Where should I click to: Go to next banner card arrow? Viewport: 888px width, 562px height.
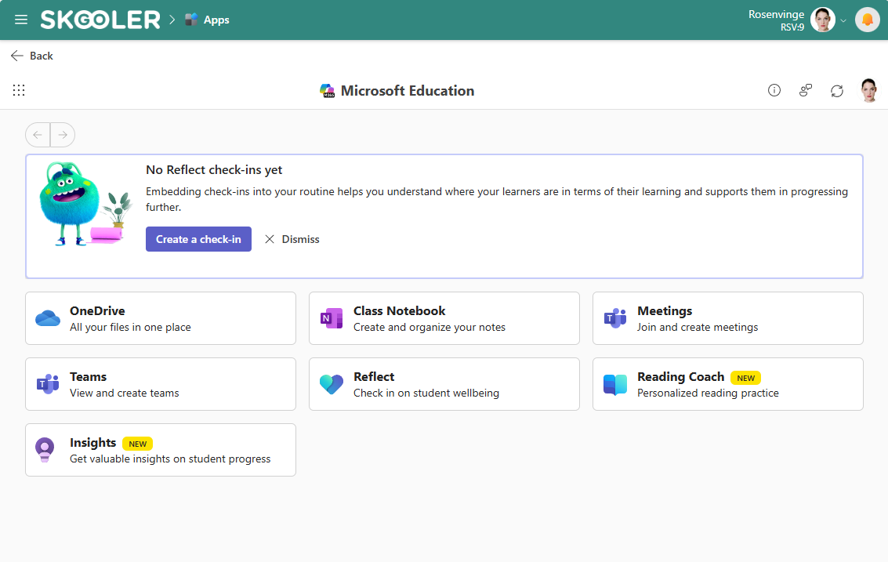[x=63, y=135]
